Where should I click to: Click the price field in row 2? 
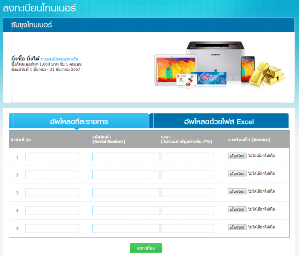(187, 175)
